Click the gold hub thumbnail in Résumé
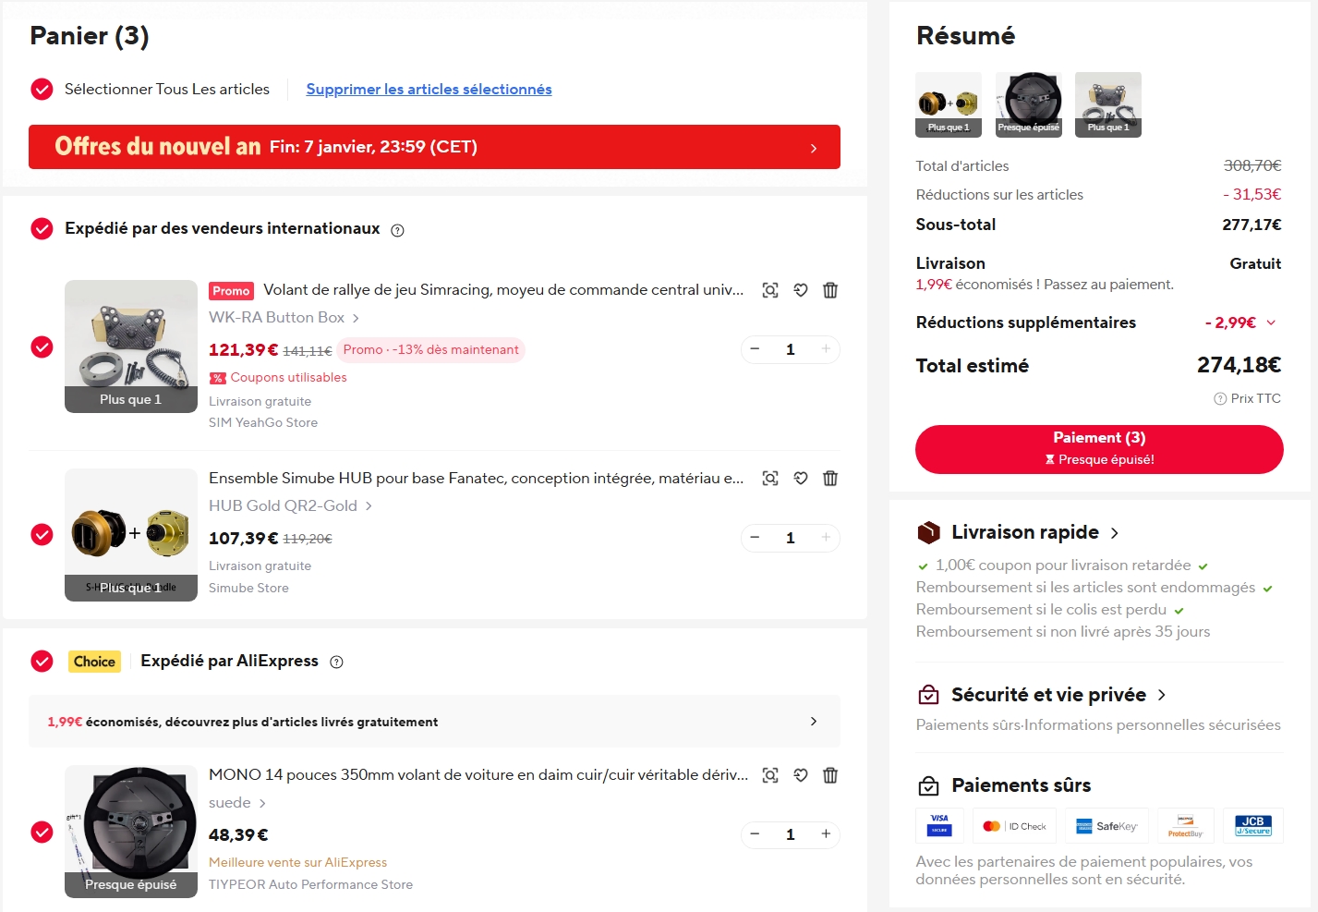Screen dimensions: 1318x912 pyautogui.click(x=949, y=104)
